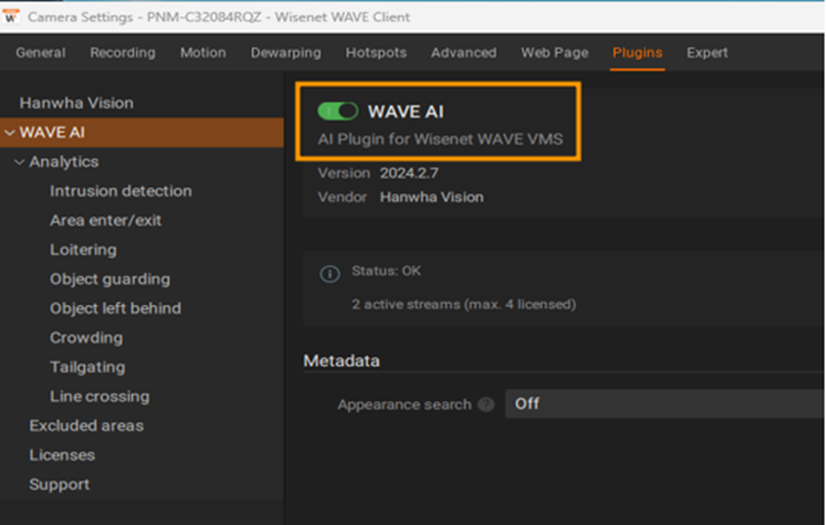This screenshot has height=525, width=826.
Task: Toggle the WAVE AI plugin switch
Action: pyautogui.click(x=337, y=111)
